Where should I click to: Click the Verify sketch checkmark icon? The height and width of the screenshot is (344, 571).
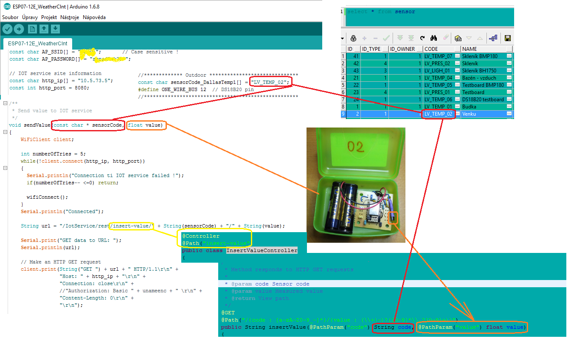coord(7,29)
